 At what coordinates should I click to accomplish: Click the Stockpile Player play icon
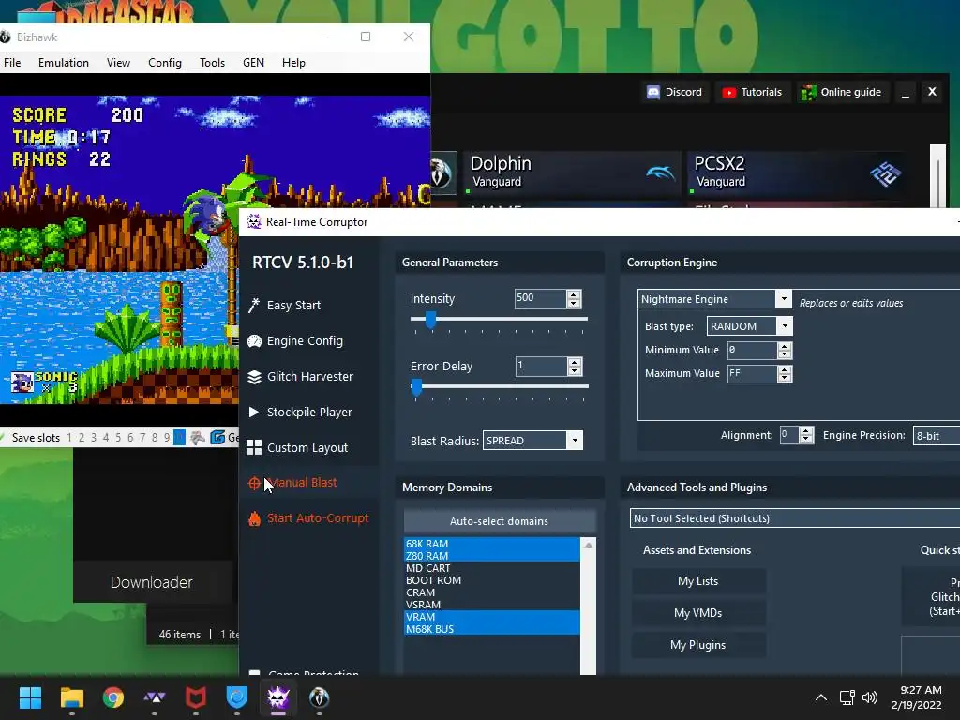pyautogui.click(x=253, y=412)
